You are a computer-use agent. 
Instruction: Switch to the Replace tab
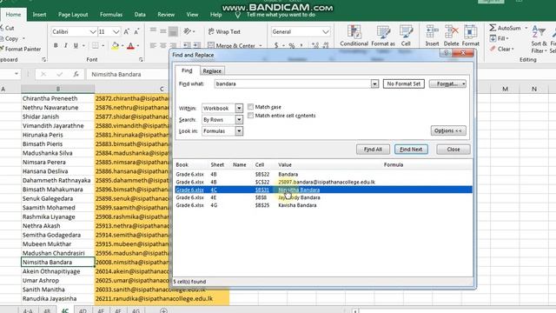(x=212, y=71)
